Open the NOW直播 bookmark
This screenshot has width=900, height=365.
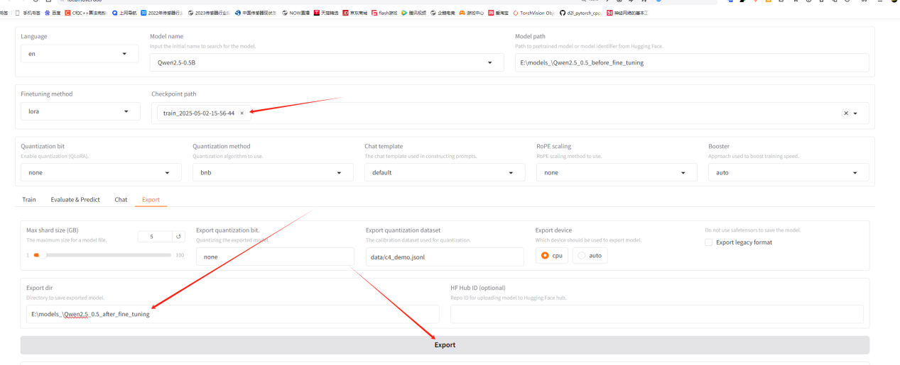(296, 13)
